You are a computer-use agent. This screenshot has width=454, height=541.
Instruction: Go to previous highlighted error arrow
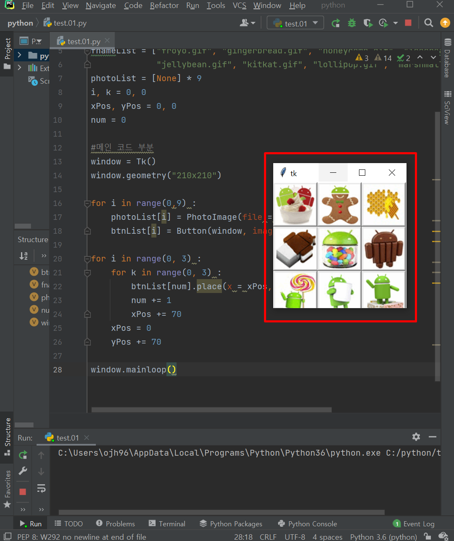pos(420,57)
